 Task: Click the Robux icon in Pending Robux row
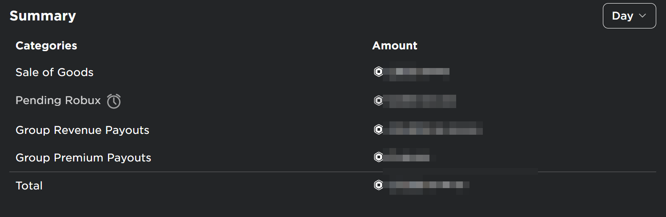coord(378,101)
